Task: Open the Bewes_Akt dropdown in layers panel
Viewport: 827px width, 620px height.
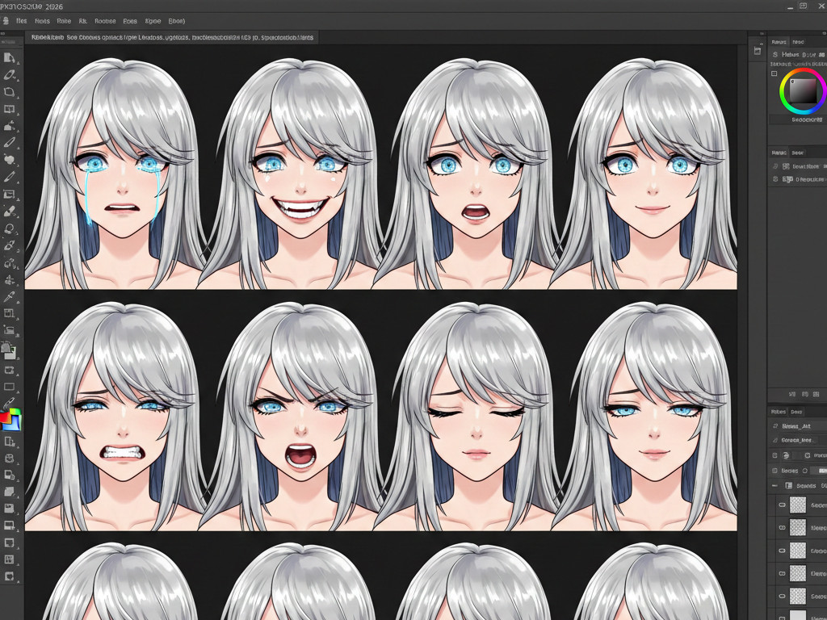Action: (x=797, y=426)
